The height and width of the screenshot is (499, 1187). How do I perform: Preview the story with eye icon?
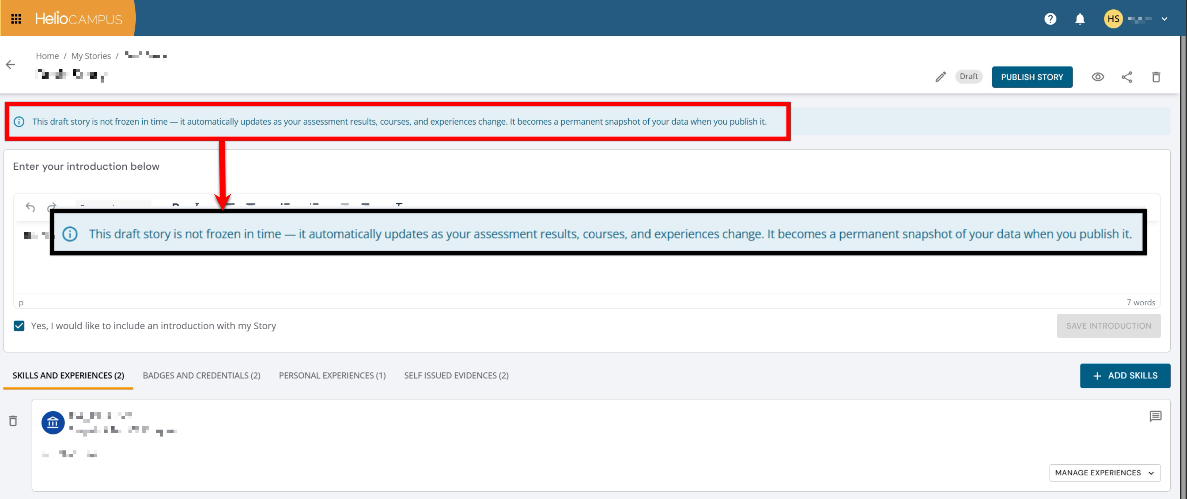1097,77
